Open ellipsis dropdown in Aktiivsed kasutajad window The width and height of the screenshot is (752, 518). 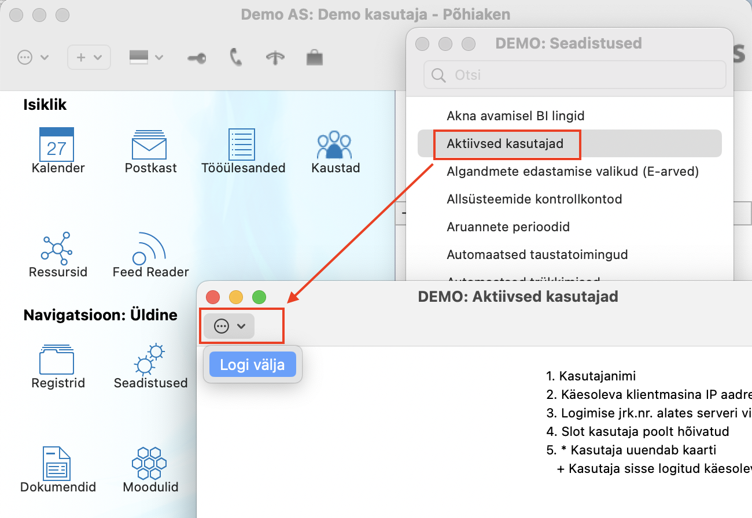tap(229, 327)
